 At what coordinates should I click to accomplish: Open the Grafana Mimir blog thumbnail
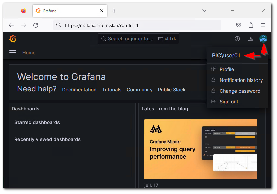click(200, 149)
